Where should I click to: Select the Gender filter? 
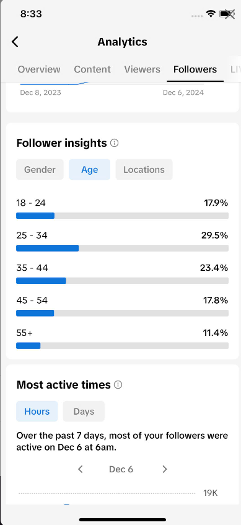click(40, 169)
